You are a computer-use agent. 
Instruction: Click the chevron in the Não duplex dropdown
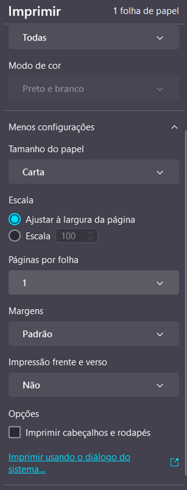pyautogui.click(x=160, y=385)
